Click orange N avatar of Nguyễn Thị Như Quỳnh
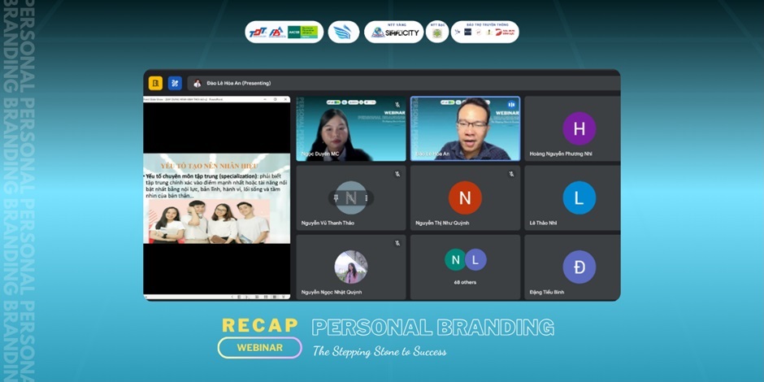 [x=466, y=198]
